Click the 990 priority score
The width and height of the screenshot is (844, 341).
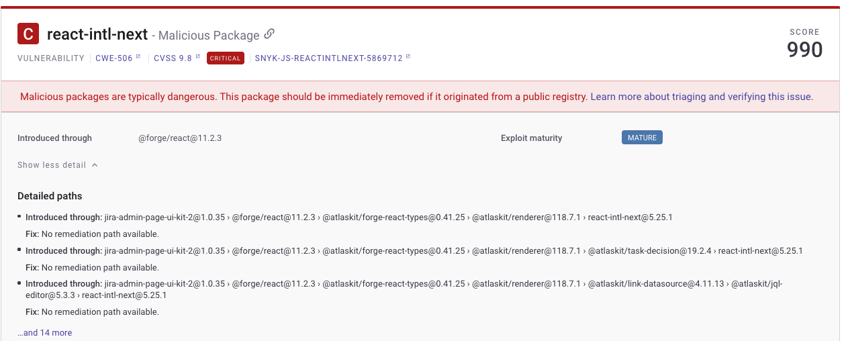point(804,50)
